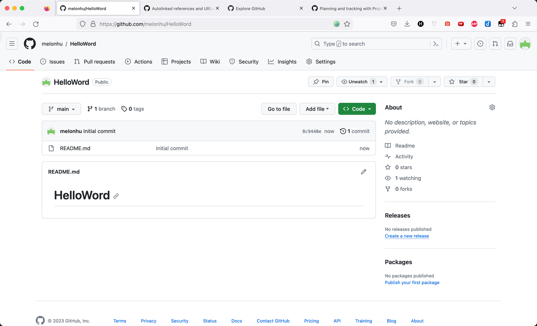Image resolution: width=537 pixels, height=326 pixels.
Task: Open Firefox downloads panel
Action: (407, 24)
